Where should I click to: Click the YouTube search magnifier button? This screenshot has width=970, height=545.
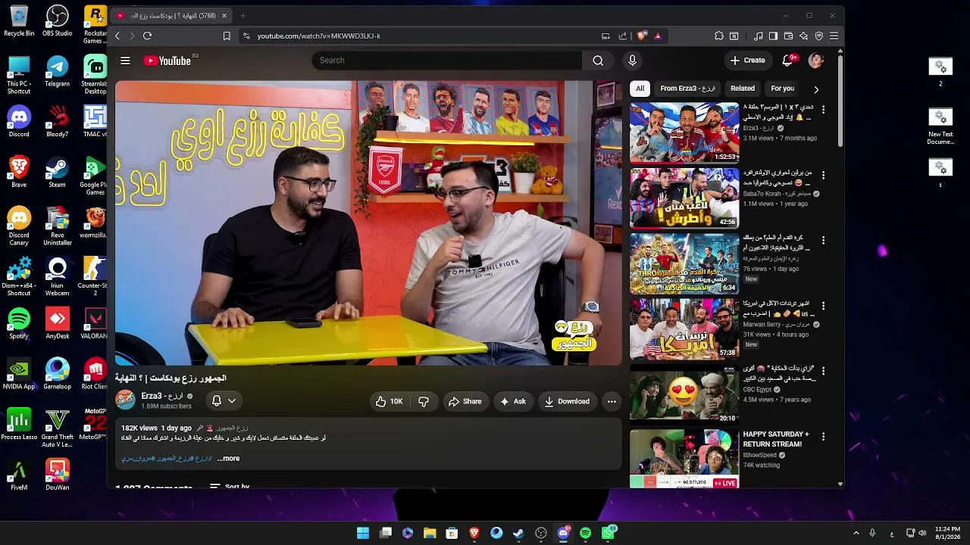click(x=598, y=61)
